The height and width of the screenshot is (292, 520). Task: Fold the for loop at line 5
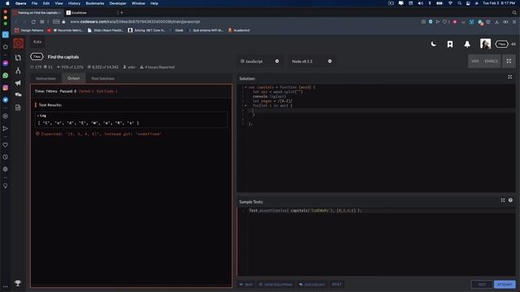point(245,105)
